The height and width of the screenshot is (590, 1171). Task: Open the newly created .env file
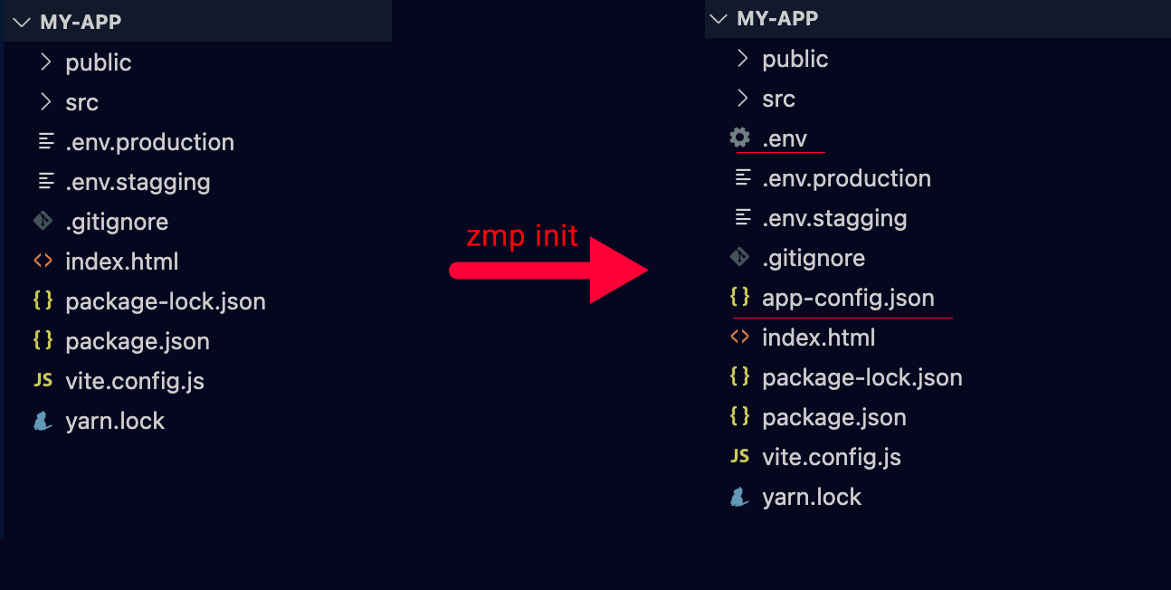[784, 138]
